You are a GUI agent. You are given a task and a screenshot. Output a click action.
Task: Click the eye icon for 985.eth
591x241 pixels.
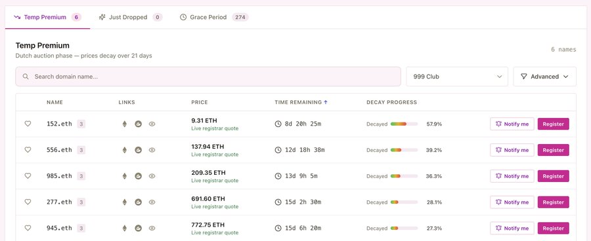152,176
